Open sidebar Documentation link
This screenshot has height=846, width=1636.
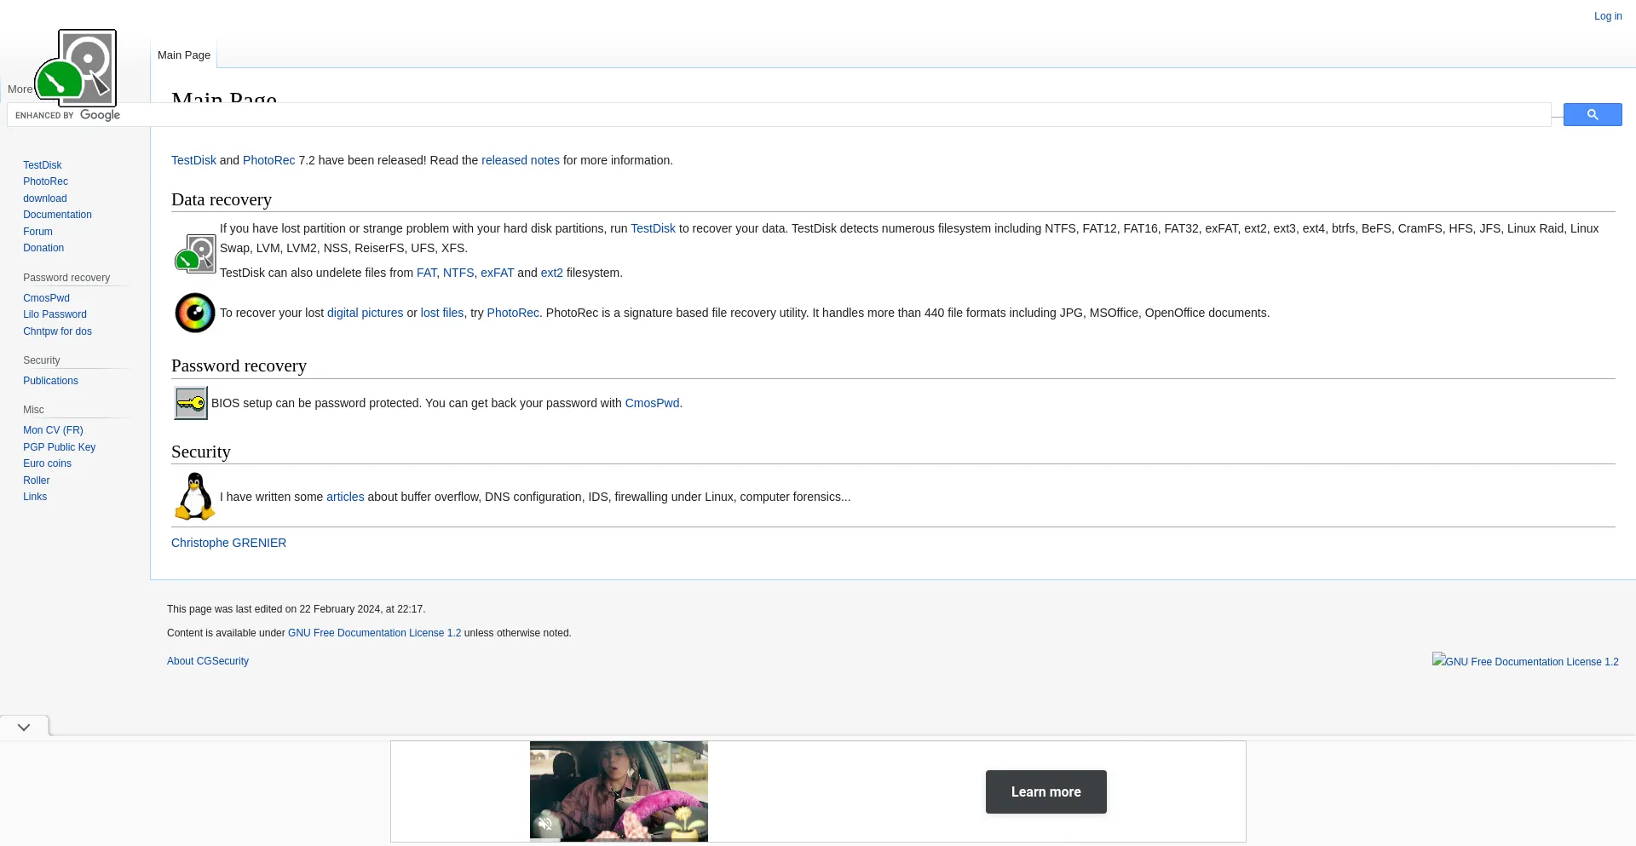pos(57,215)
